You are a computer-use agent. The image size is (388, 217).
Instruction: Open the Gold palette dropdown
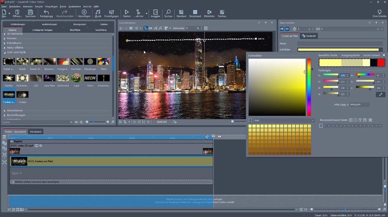[x=281, y=121]
